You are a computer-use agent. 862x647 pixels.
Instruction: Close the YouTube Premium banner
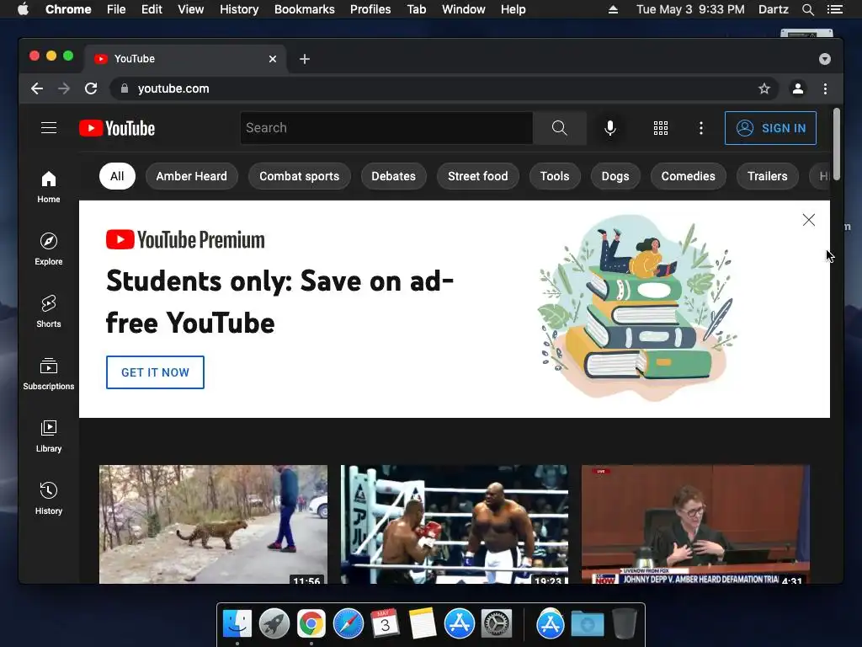coord(808,220)
